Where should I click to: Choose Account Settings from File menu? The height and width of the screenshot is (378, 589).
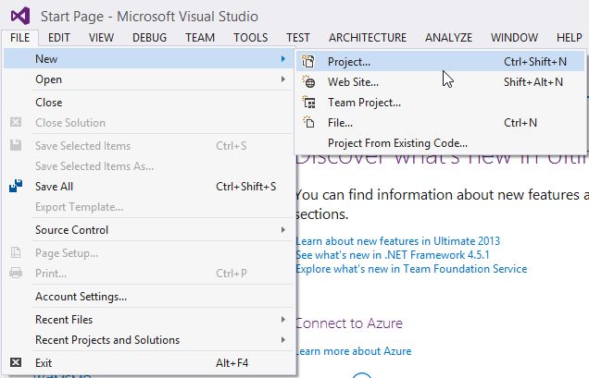coord(81,297)
